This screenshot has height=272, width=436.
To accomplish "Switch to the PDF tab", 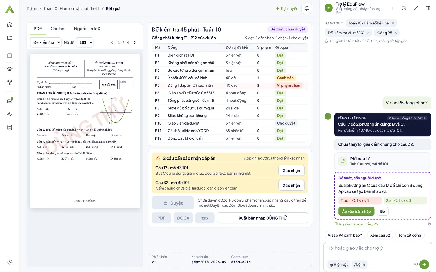I will pos(38,29).
